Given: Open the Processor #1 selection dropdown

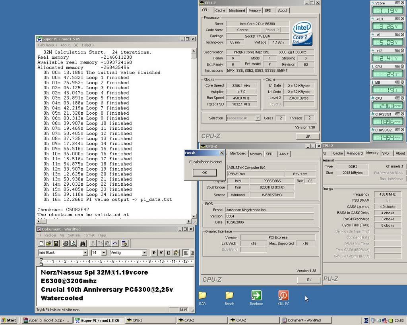Looking at the screenshot, I should (x=258, y=118).
